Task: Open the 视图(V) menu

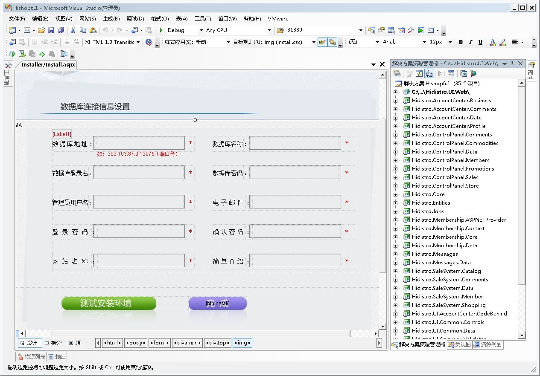Action: (x=64, y=19)
